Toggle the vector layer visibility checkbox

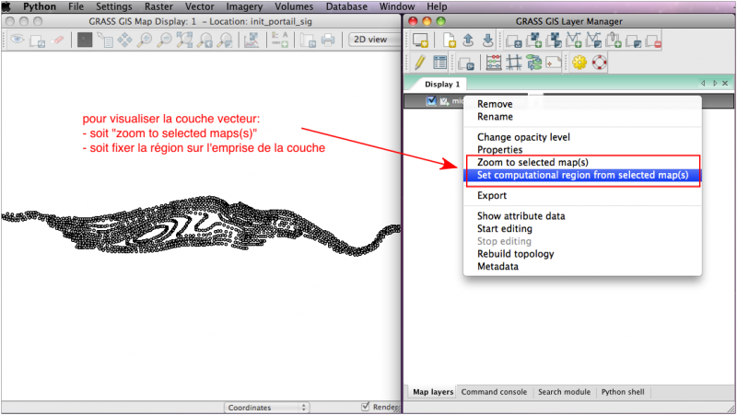(x=431, y=101)
